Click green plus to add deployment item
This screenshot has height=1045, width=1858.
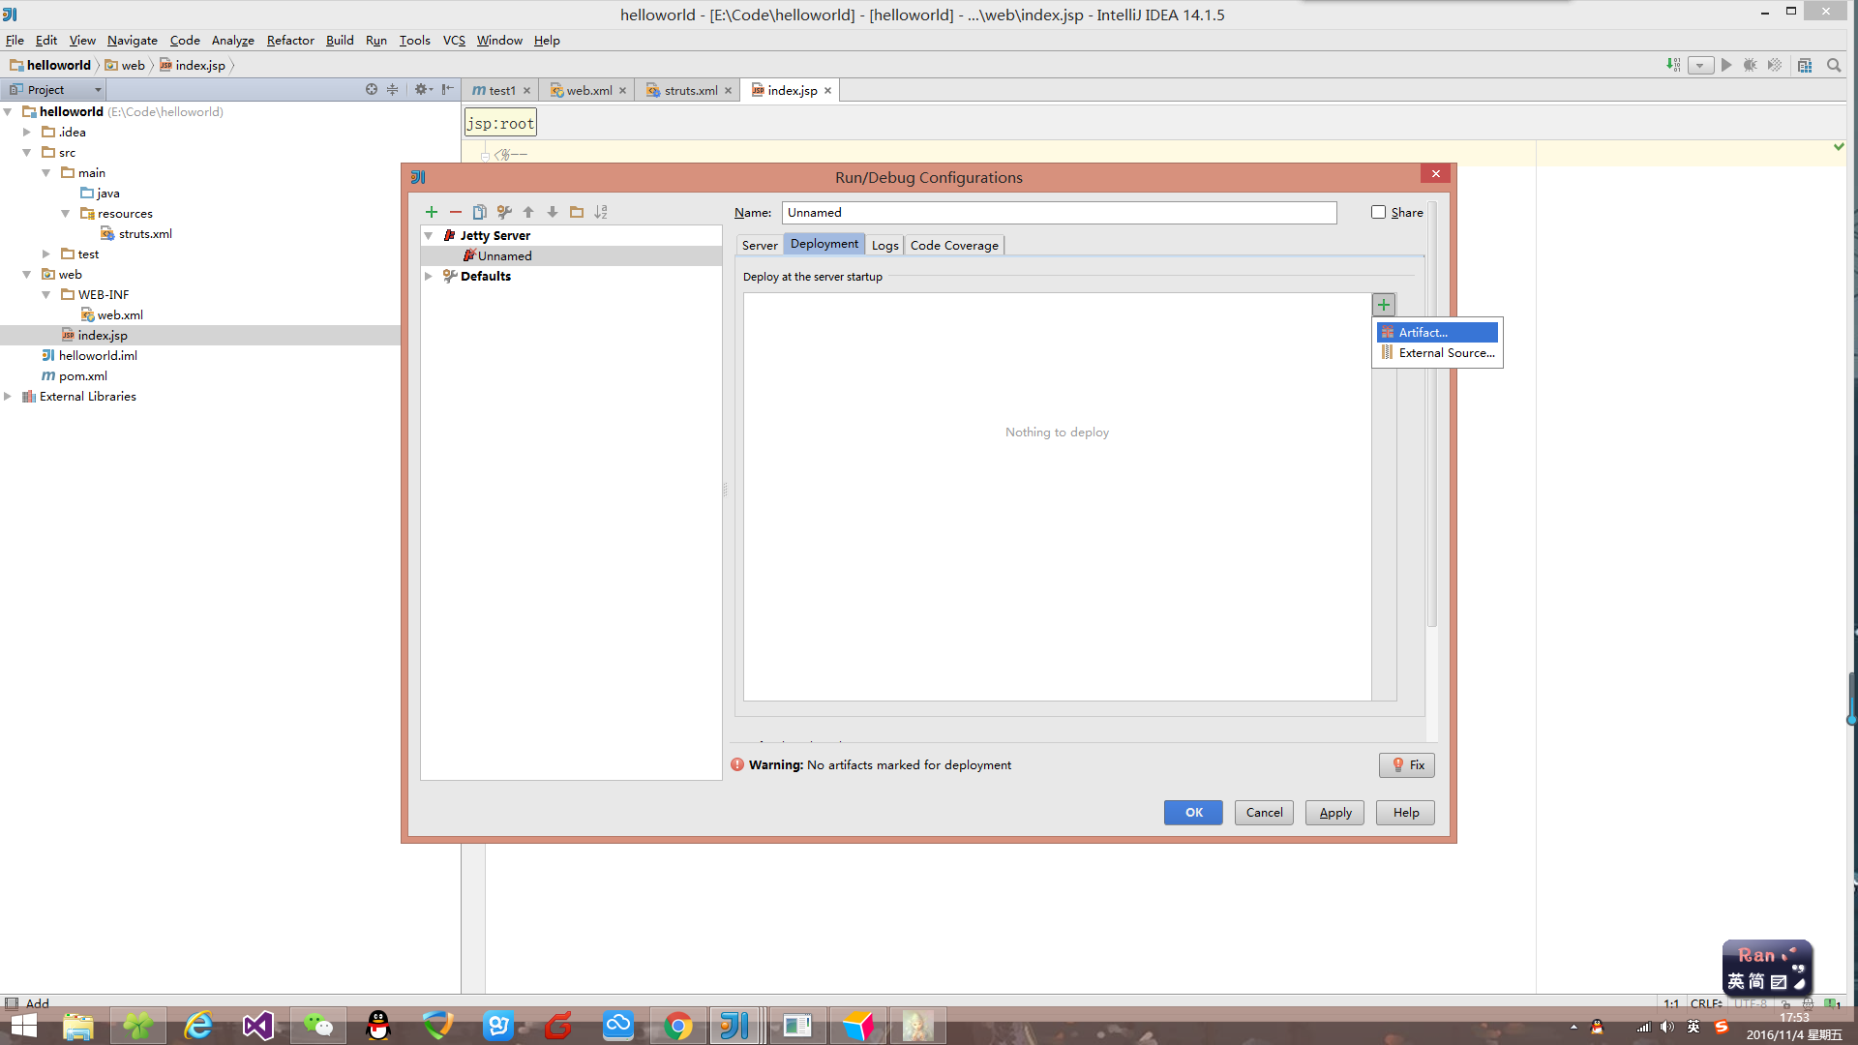pyautogui.click(x=1384, y=305)
